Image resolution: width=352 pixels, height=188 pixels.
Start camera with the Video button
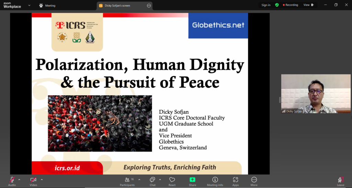(x=33, y=181)
